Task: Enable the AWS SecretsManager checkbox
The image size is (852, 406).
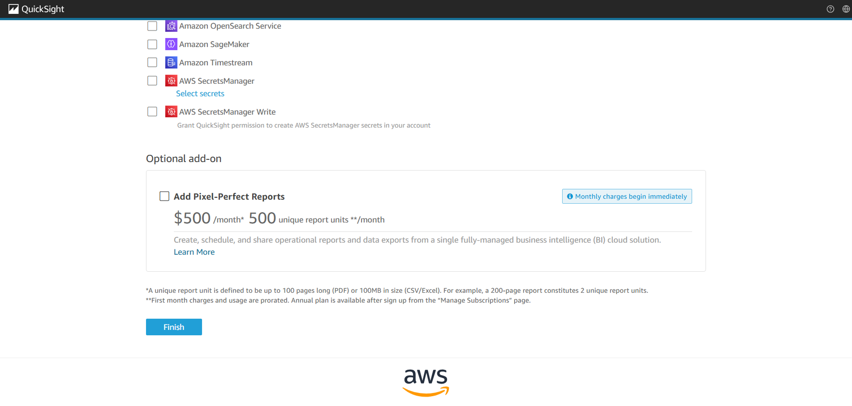Action: pos(152,81)
